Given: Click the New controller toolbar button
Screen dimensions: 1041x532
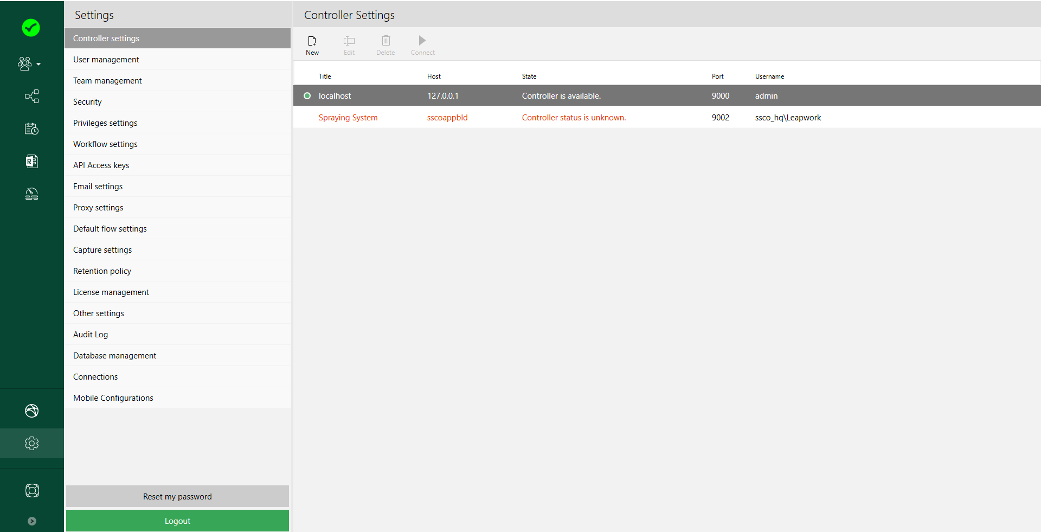Looking at the screenshot, I should (x=312, y=45).
